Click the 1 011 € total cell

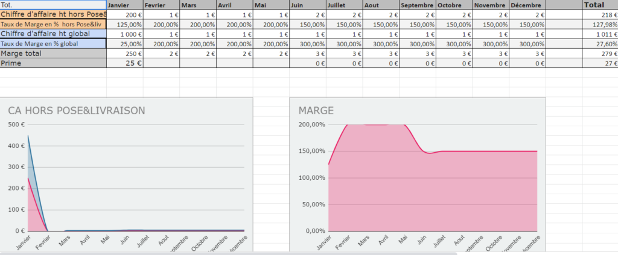pos(599,34)
